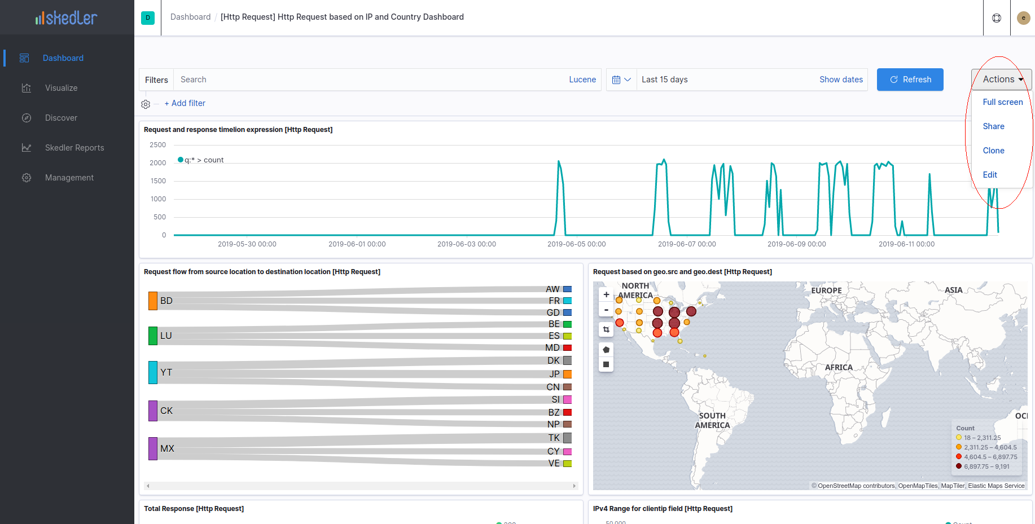
Task: Click the Elastic Maps Service link
Action: click(996, 486)
